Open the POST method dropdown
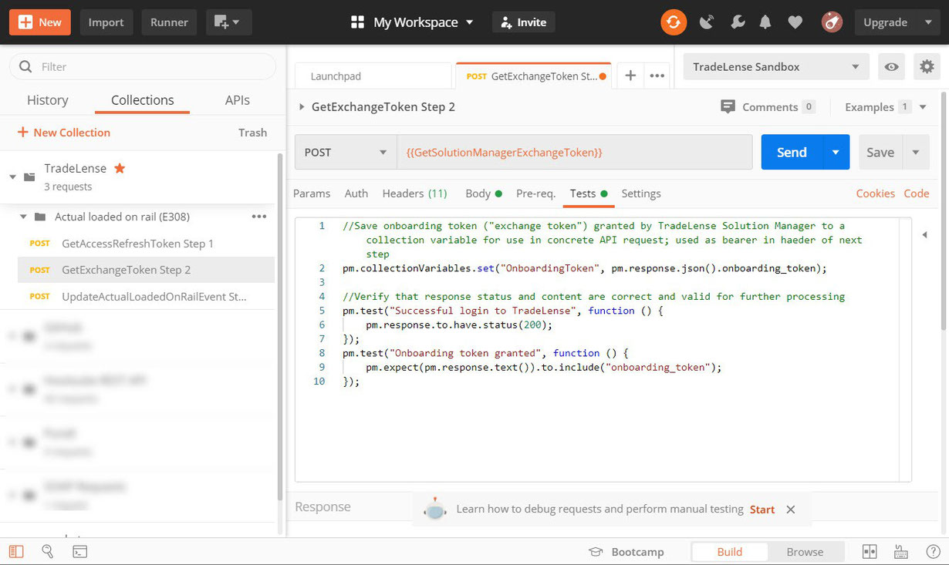Image resolution: width=949 pixels, height=565 pixels. click(346, 153)
